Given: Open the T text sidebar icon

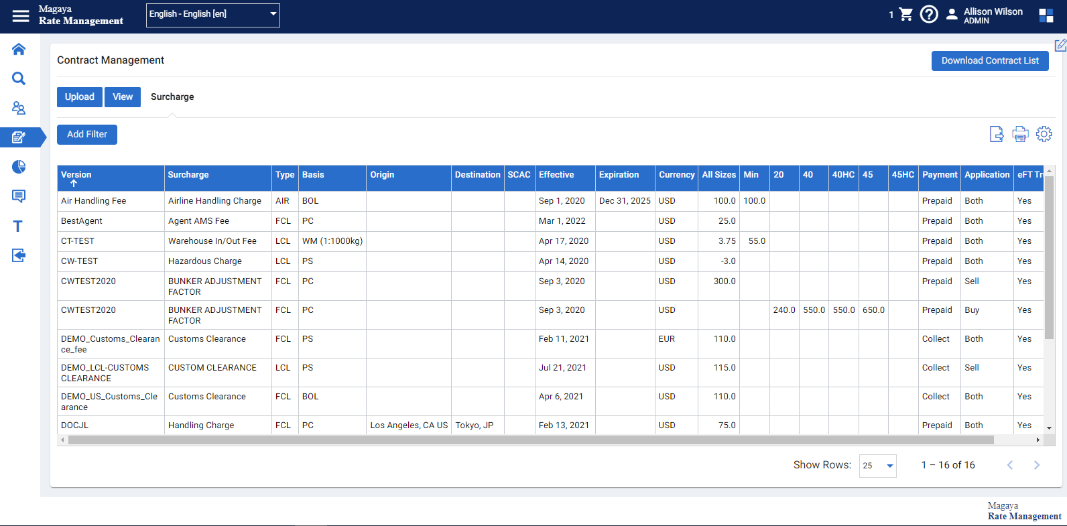Looking at the screenshot, I should point(18,226).
